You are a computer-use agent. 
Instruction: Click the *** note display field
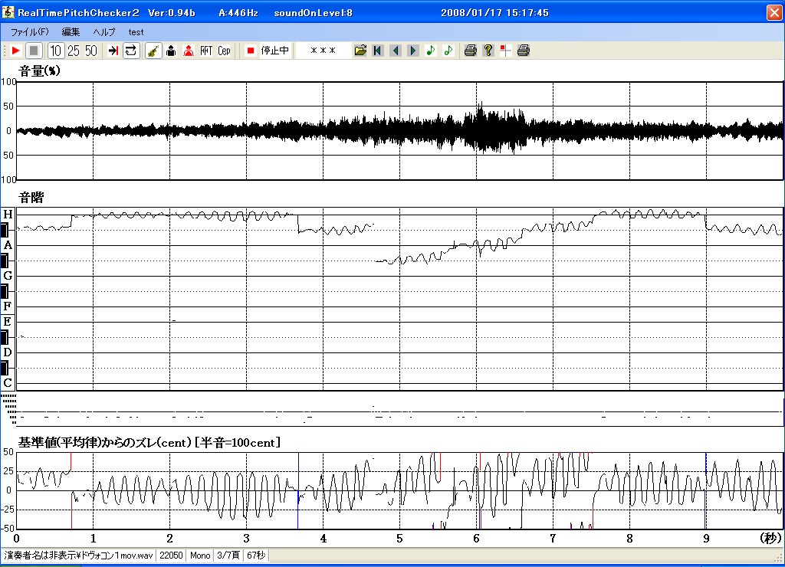(x=323, y=51)
